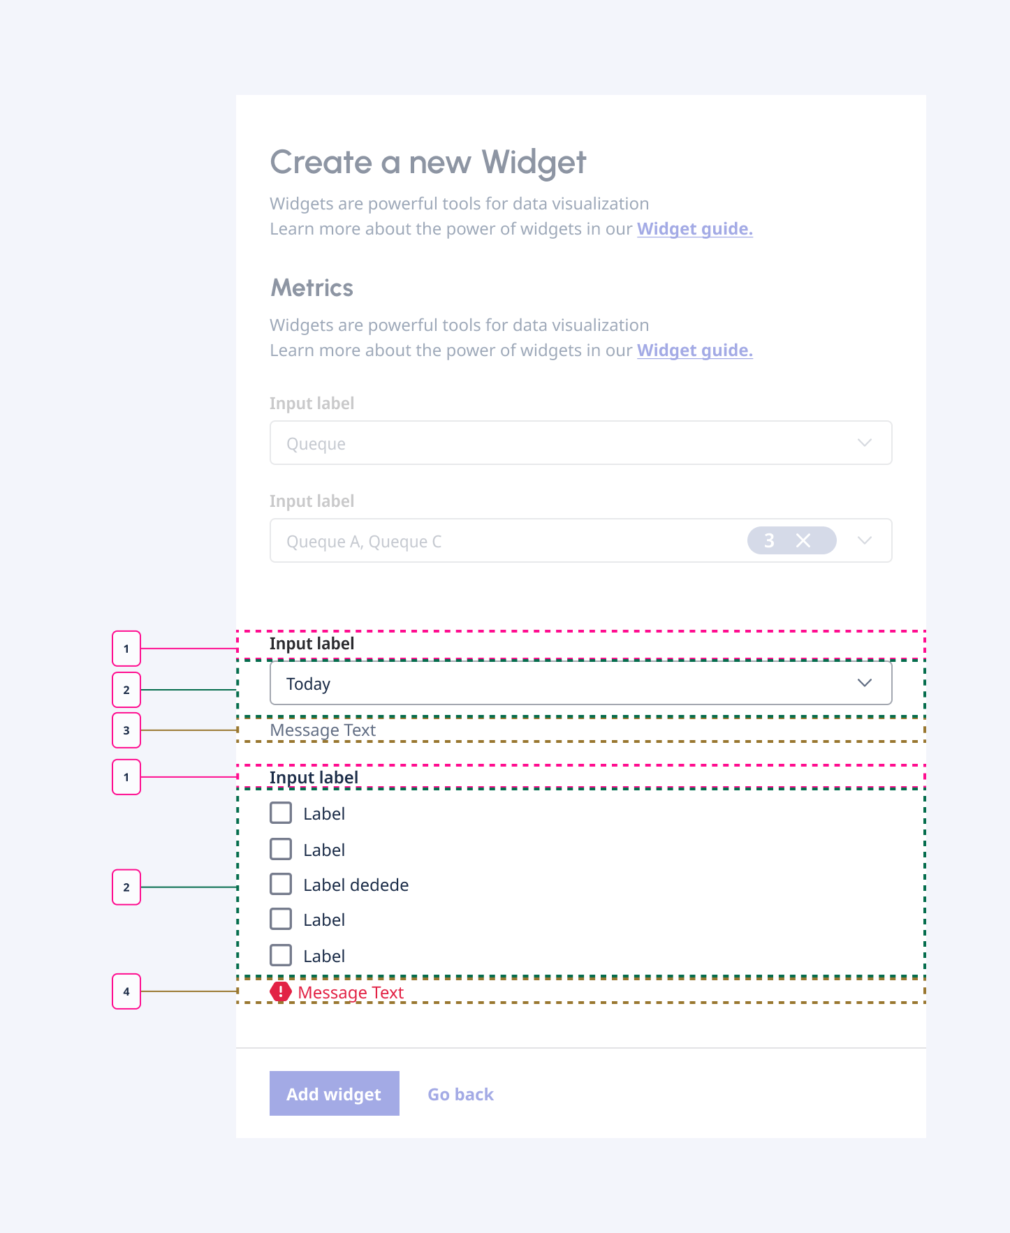This screenshot has width=1010, height=1233.
Task: Toggle the Label dedede checkbox
Action: 281,884
